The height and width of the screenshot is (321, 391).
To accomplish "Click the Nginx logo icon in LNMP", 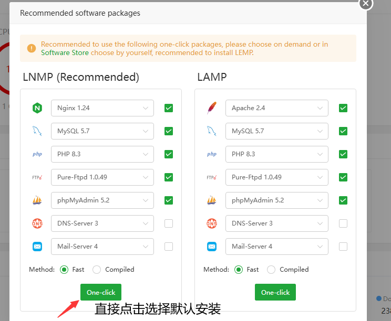I will (x=37, y=108).
